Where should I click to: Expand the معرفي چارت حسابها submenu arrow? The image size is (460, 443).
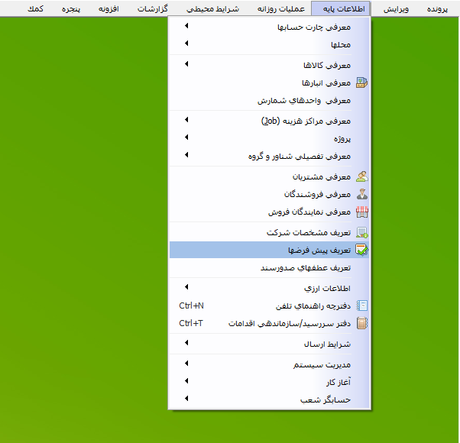pyautogui.click(x=186, y=27)
